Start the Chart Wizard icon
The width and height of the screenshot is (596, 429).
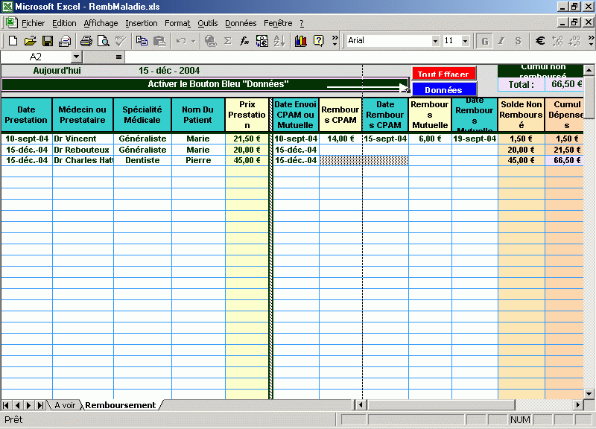pos(301,41)
